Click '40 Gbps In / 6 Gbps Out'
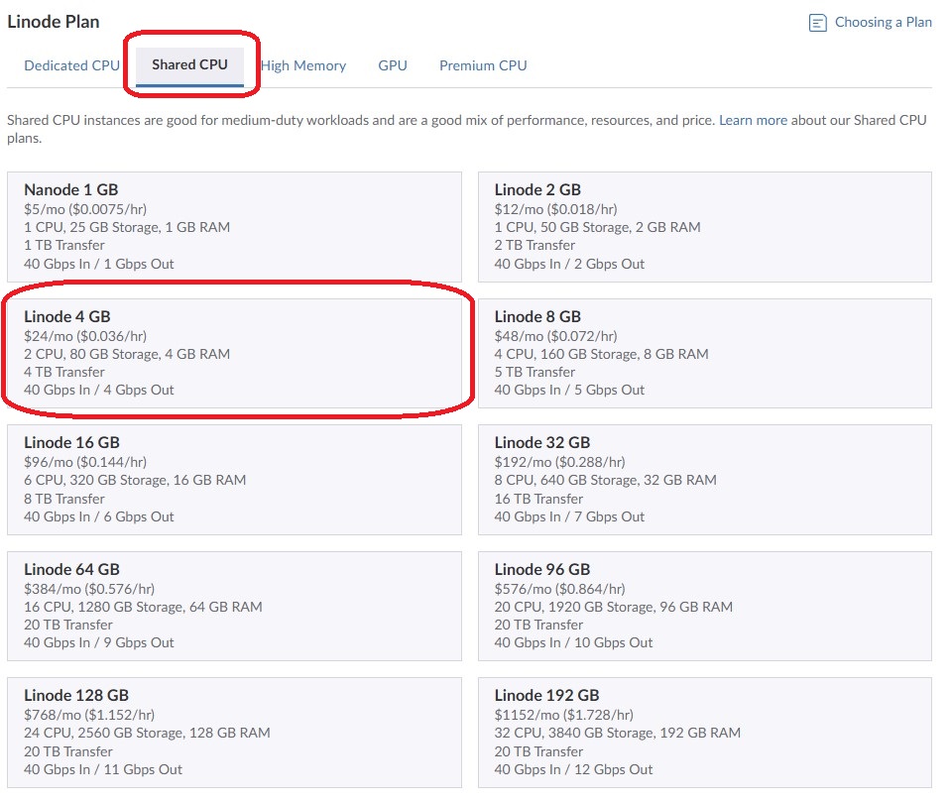This screenshot has height=801, width=950. click(x=99, y=516)
